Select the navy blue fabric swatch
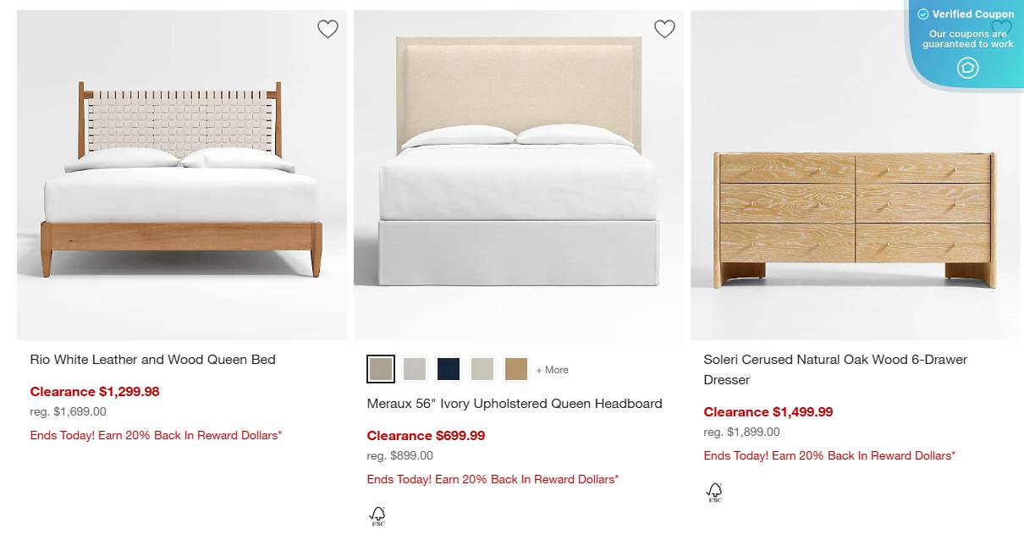 (x=449, y=368)
